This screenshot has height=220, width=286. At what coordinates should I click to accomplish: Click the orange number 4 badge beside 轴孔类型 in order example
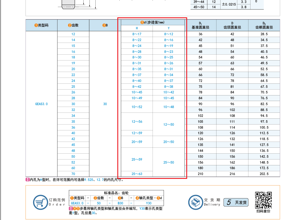(x=137, y=198)
